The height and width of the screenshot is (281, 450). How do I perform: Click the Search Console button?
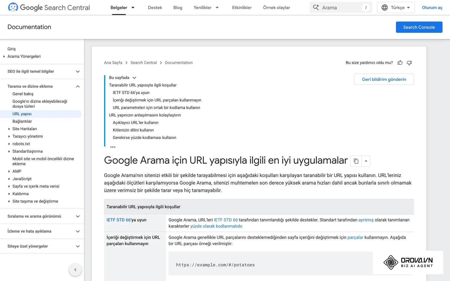click(419, 27)
